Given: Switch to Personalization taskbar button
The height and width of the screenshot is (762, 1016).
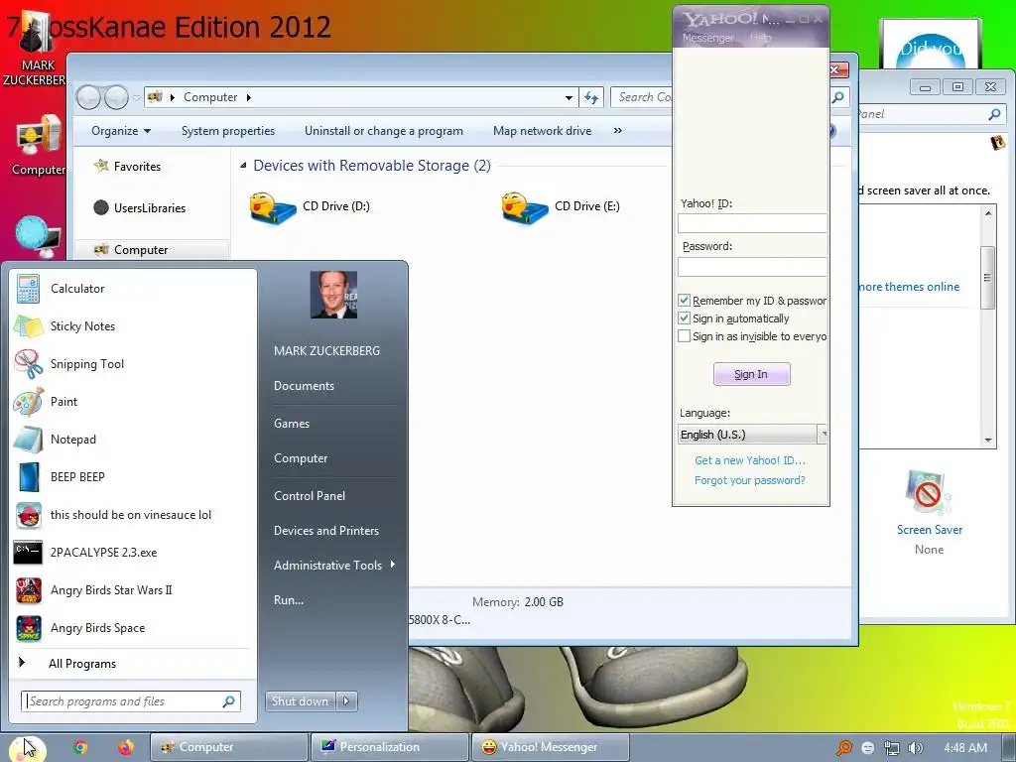Looking at the screenshot, I should pyautogui.click(x=389, y=747).
